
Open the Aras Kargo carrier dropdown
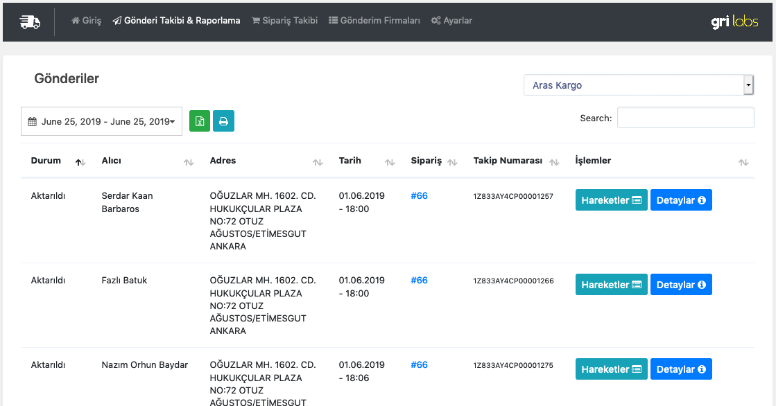click(x=638, y=85)
